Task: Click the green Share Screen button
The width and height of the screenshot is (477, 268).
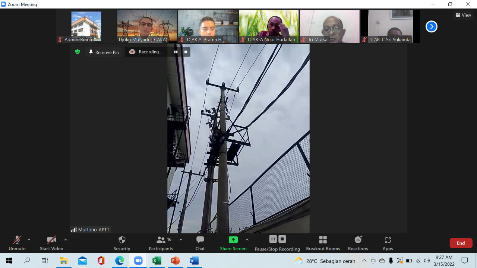Action: pyautogui.click(x=233, y=243)
